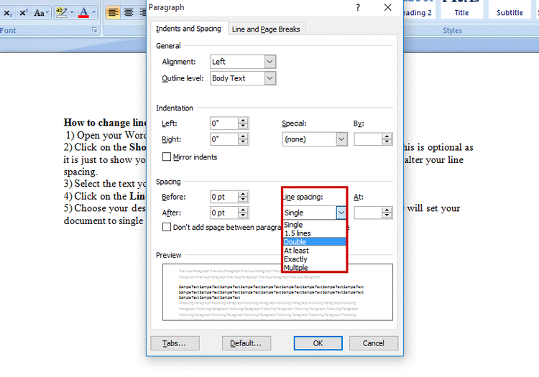
Task: Increase the Right indentation value
Action: click(x=243, y=136)
